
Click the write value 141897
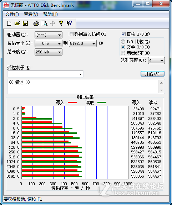pyautogui.click(x=137, y=119)
